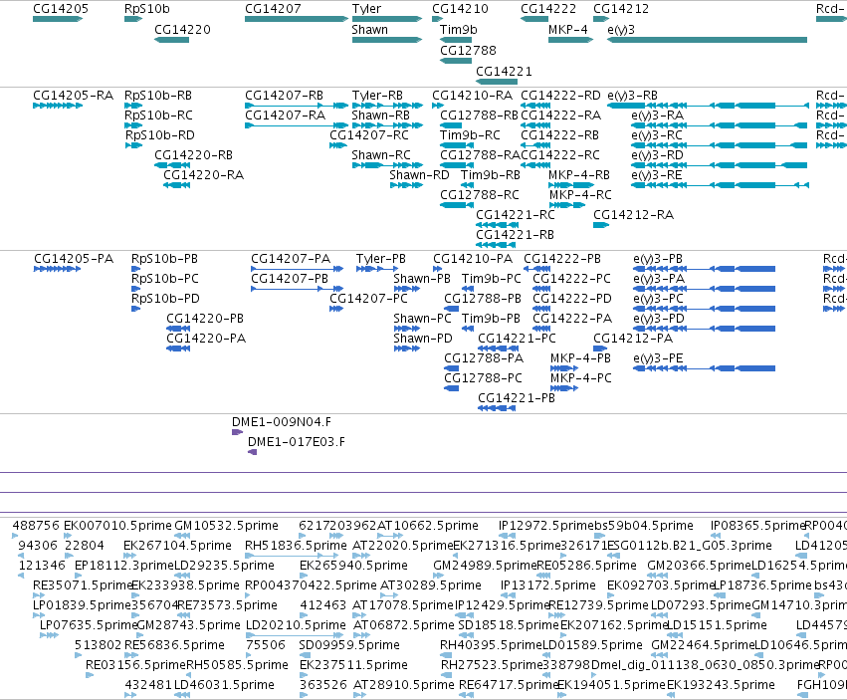Click the CG14205 gene label

click(61, 9)
